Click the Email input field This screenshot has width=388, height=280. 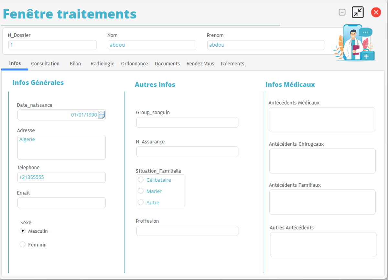point(61,203)
